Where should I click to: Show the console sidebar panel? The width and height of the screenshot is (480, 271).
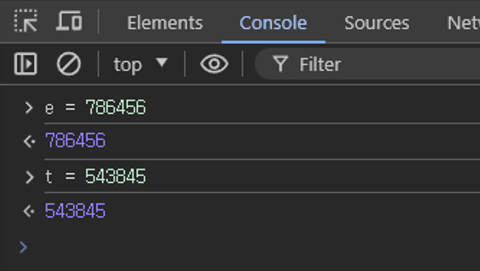(x=25, y=64)
